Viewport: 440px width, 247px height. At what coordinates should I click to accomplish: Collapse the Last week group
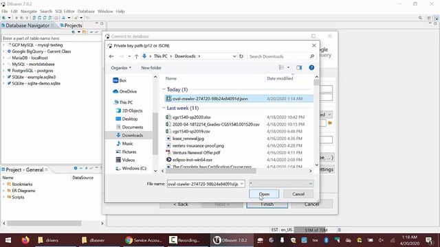164,108
